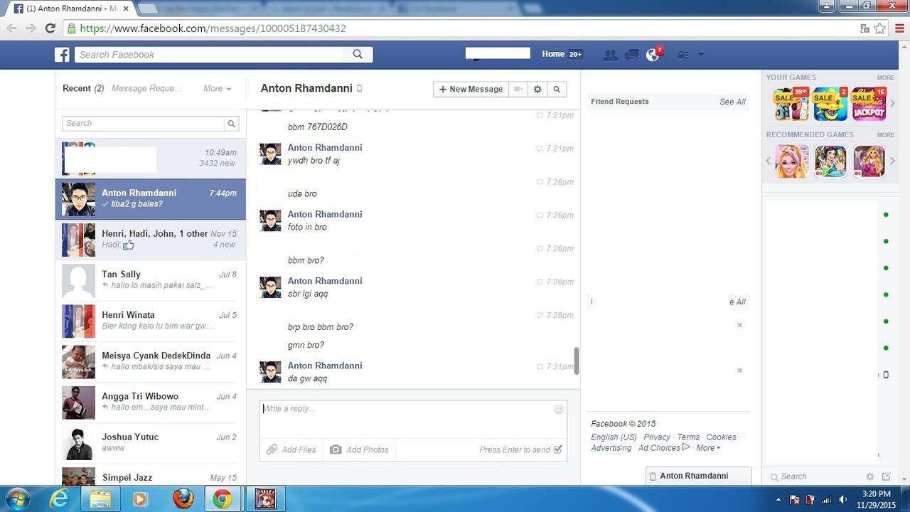Viewport: 910px width, 512px height.
Task: Click Add Files attachment button
Action: 291,449
